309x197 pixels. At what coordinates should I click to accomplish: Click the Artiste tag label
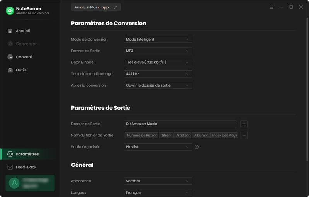(x=181, y=136)
